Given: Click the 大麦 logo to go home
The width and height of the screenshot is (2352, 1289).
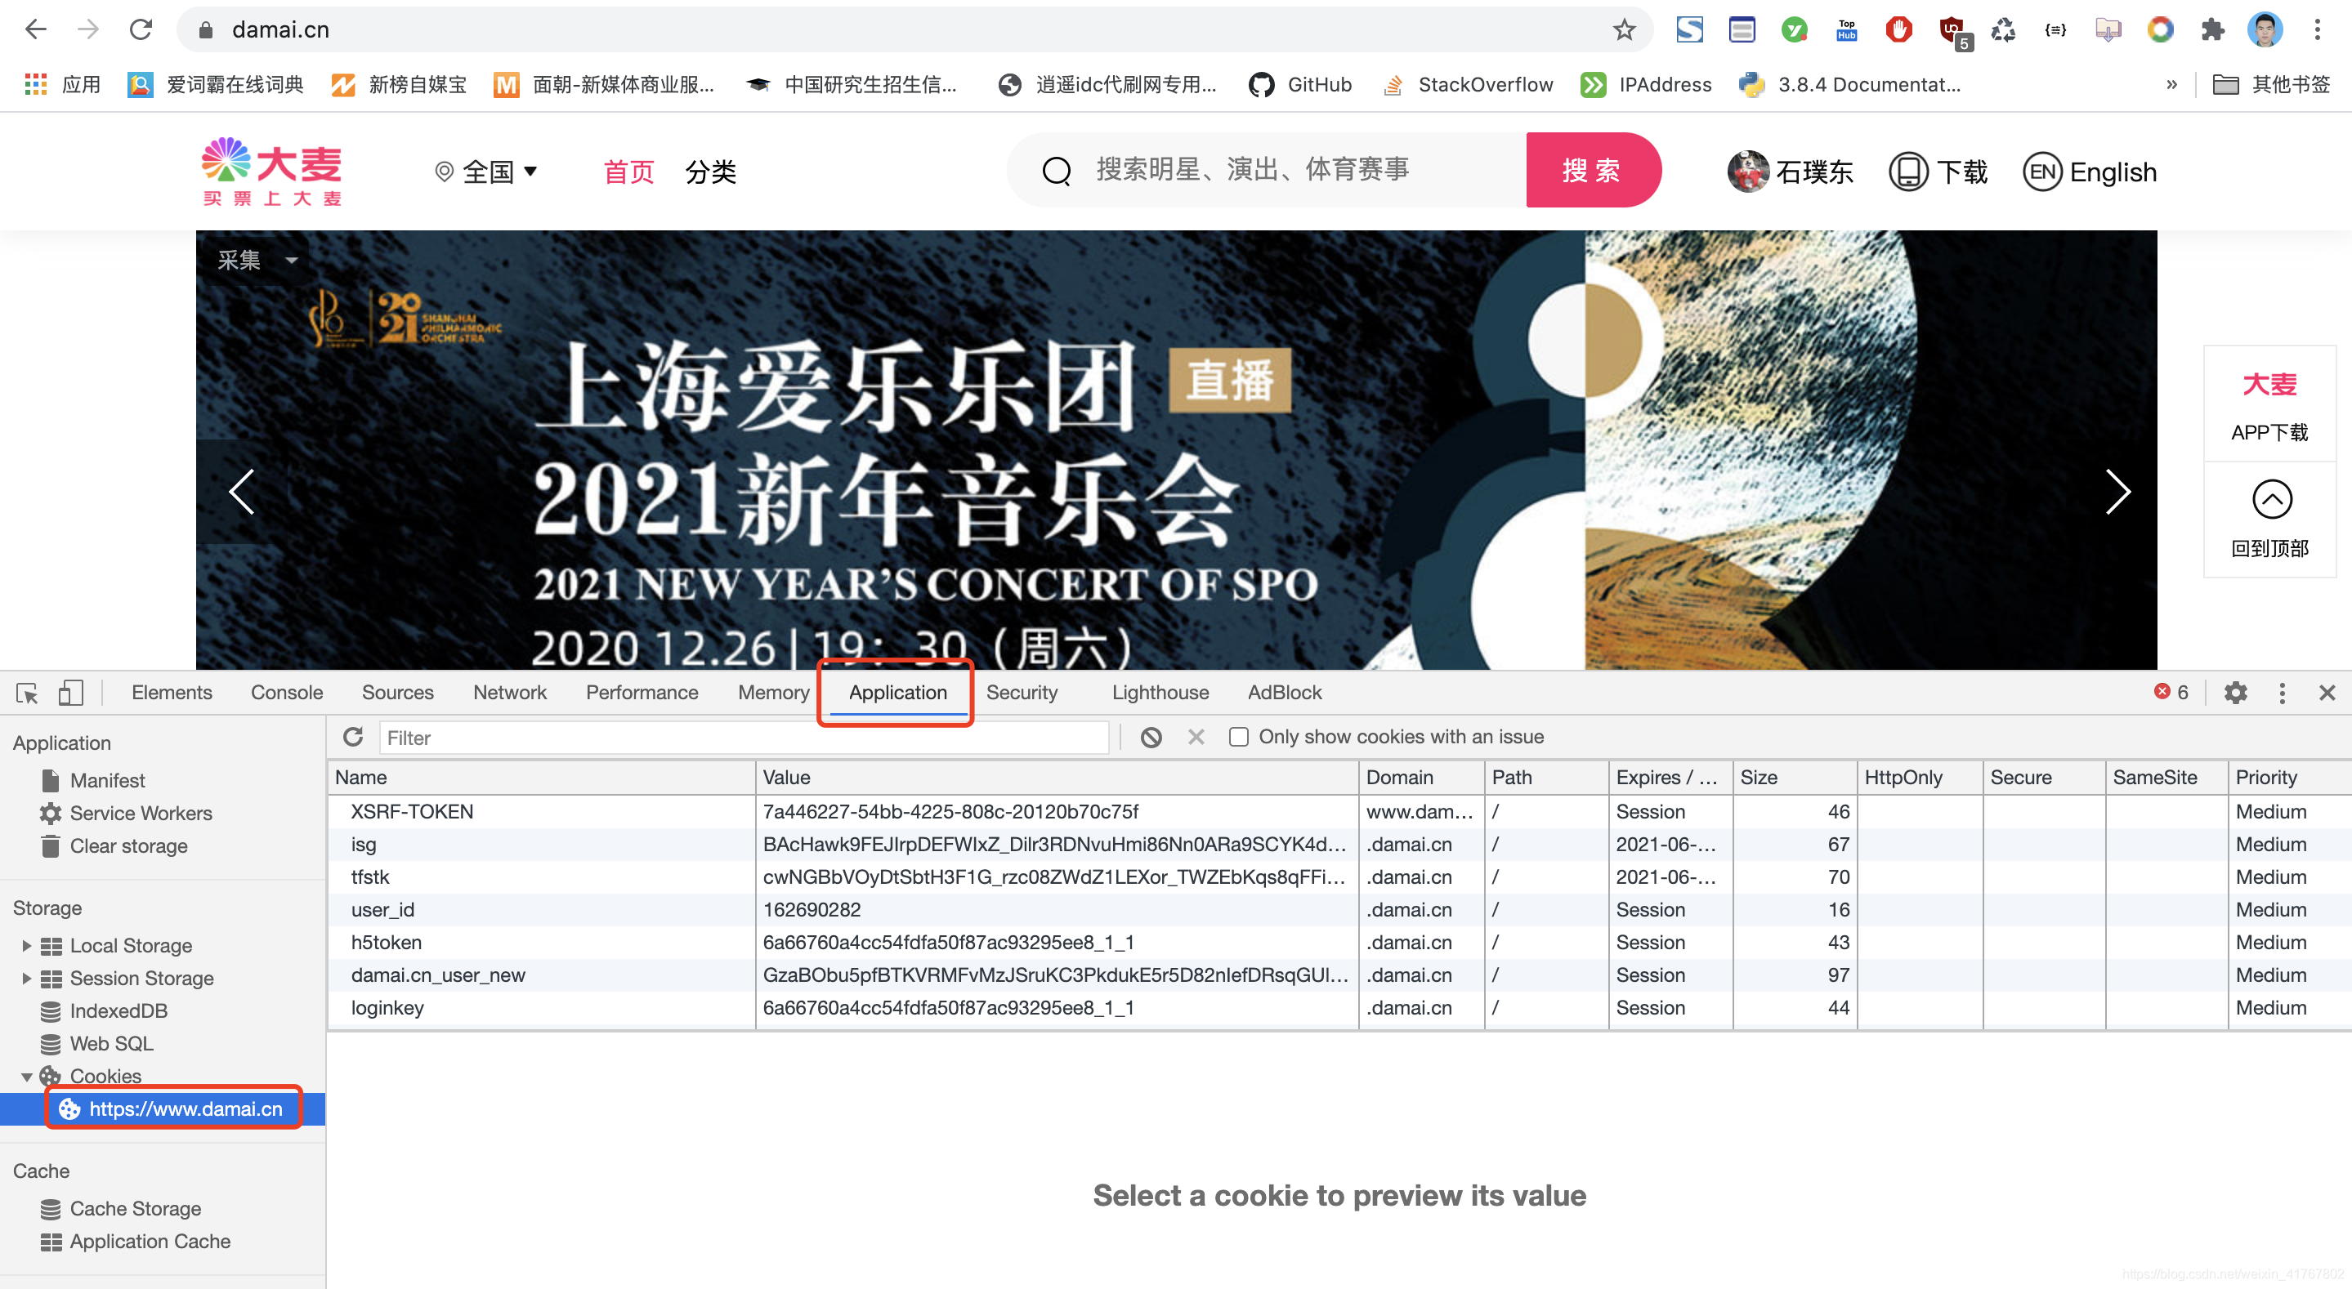Looking at the screenshot, I should 271,171.
